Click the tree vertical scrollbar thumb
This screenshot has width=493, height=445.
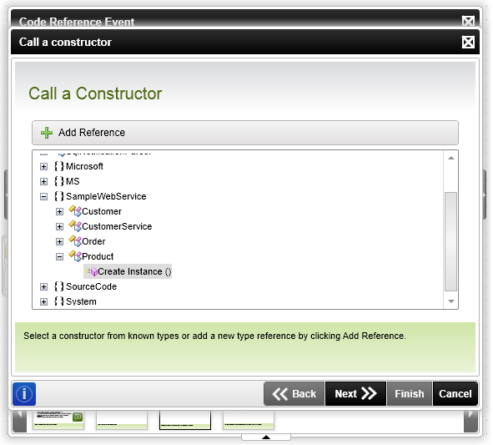tap(450, 241)
